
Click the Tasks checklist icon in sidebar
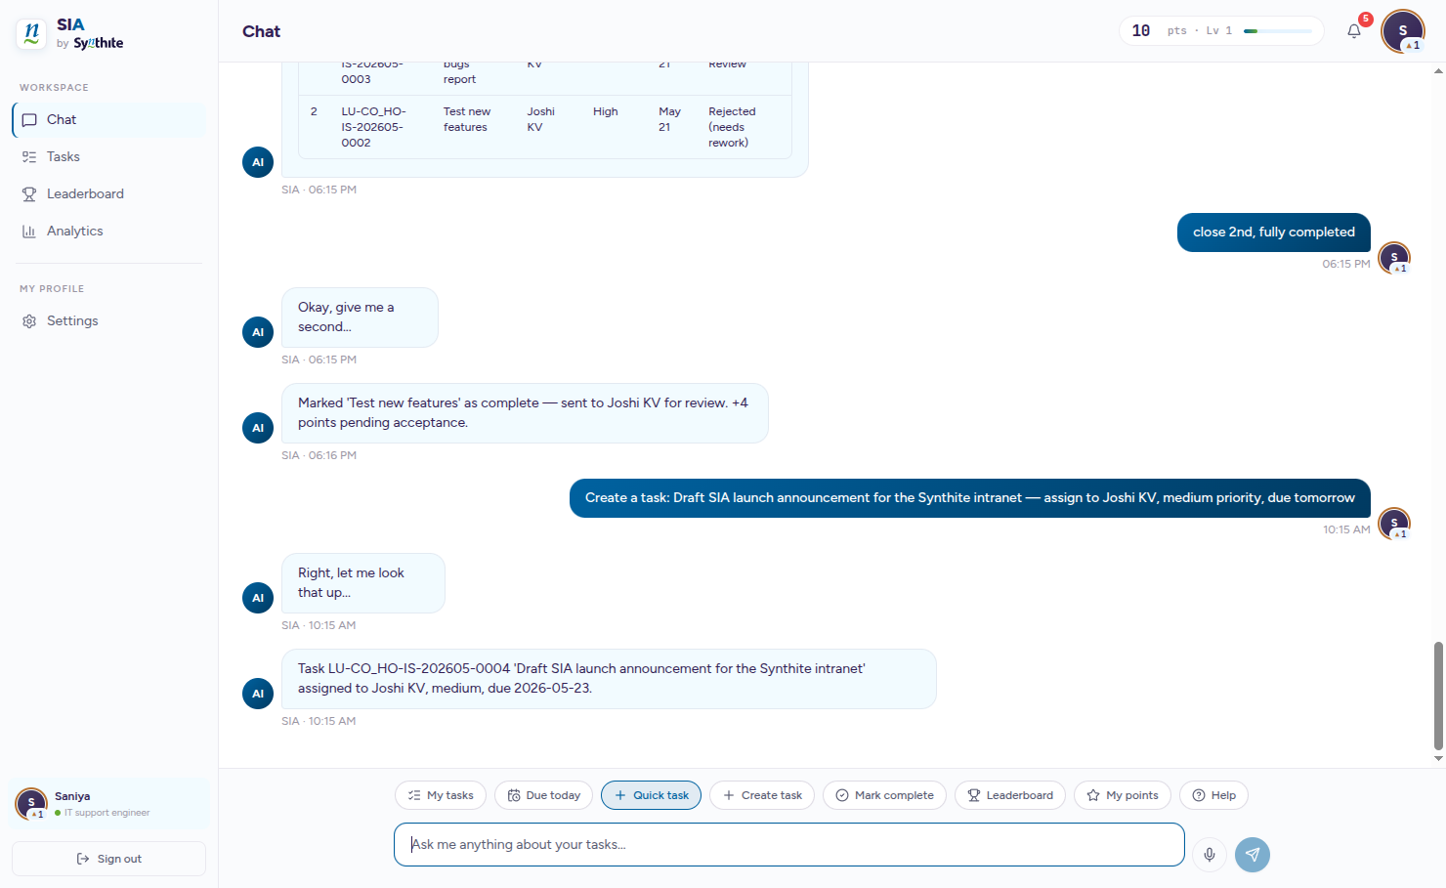coord(29,156)
